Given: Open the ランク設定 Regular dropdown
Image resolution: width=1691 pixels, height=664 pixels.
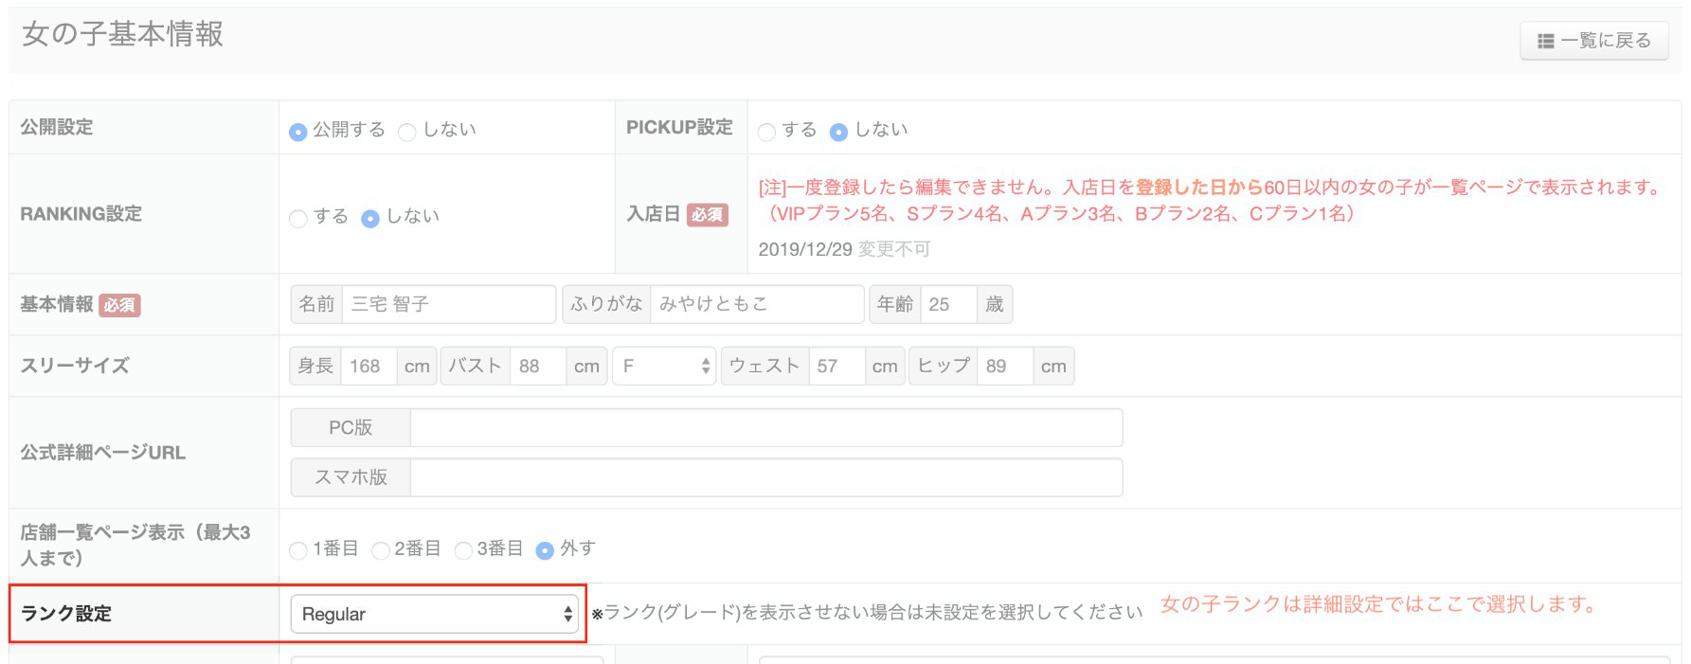Looking at the screenshot, I should pos(434,614).
